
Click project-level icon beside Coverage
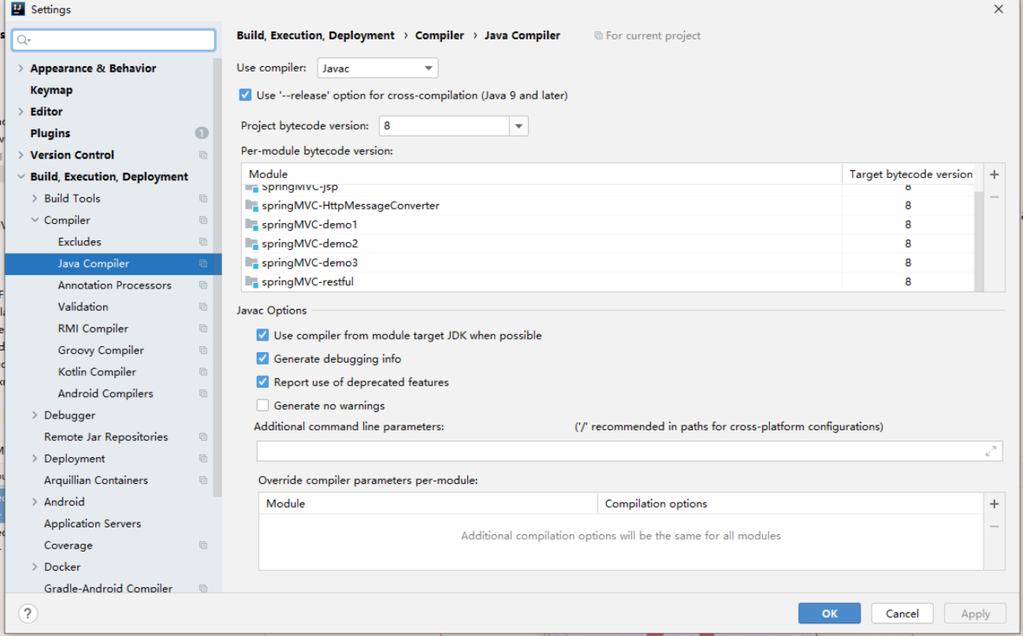(x=203, y=545)
